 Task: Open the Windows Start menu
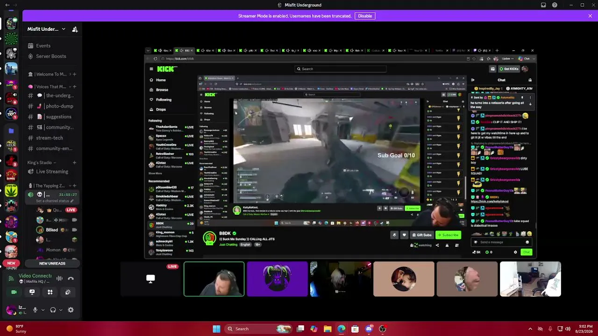[x=216, y=329]
